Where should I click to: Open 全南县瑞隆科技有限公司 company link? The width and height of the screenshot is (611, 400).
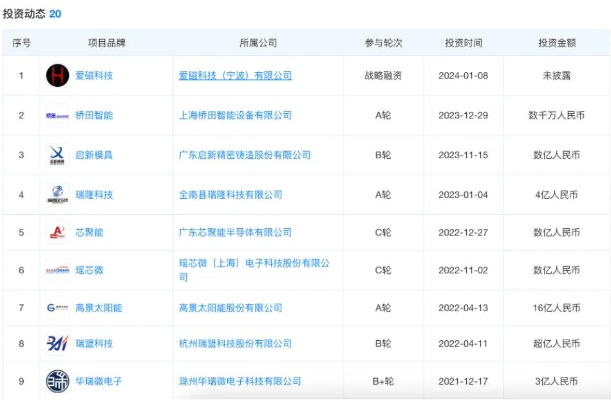click(x=230, y=195)
